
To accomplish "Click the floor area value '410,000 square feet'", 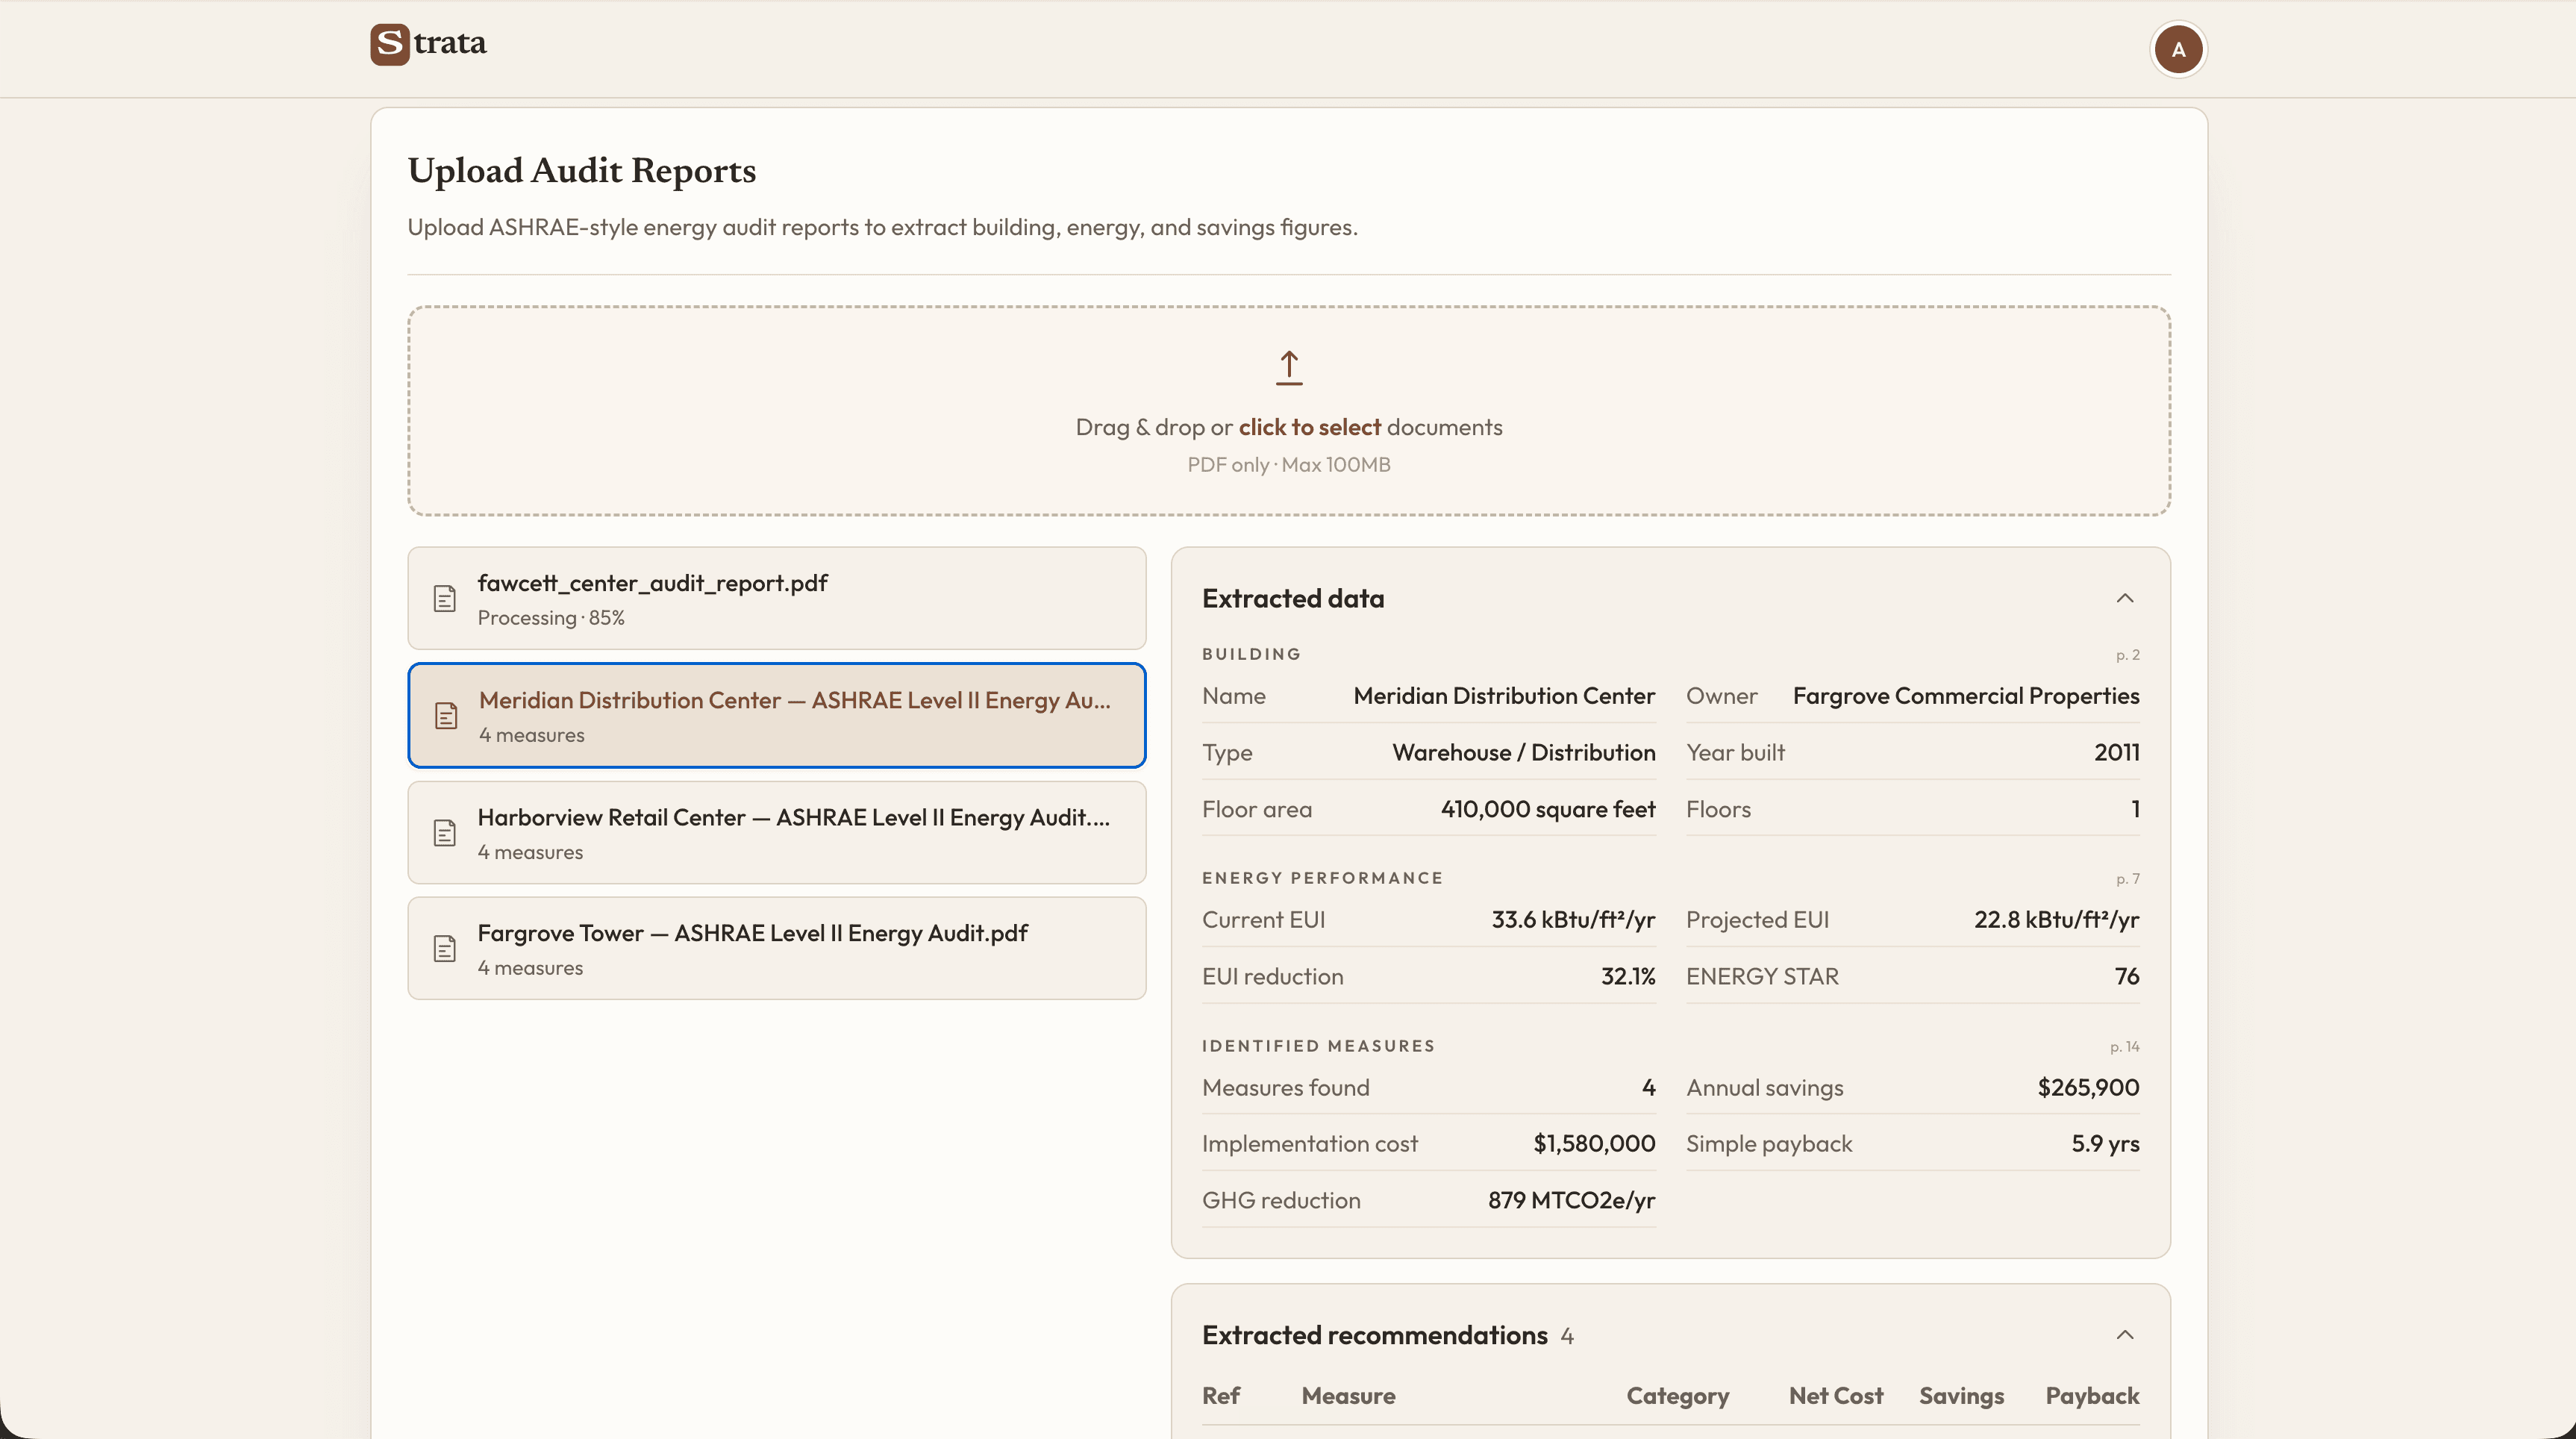I will click(x=1548, y=810).
